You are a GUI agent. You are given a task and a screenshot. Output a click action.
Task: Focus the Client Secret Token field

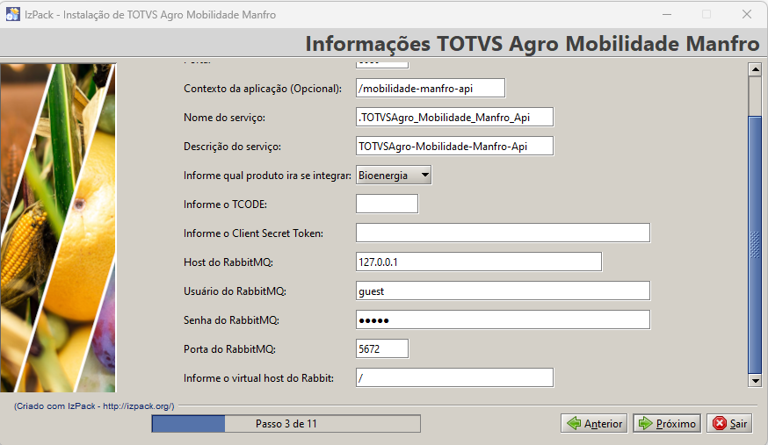pyautogui.click(x=503, y=233)
